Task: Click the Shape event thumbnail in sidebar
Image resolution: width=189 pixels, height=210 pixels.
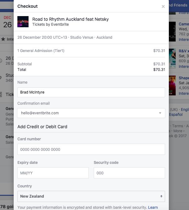Action: [x=172, y=85]
